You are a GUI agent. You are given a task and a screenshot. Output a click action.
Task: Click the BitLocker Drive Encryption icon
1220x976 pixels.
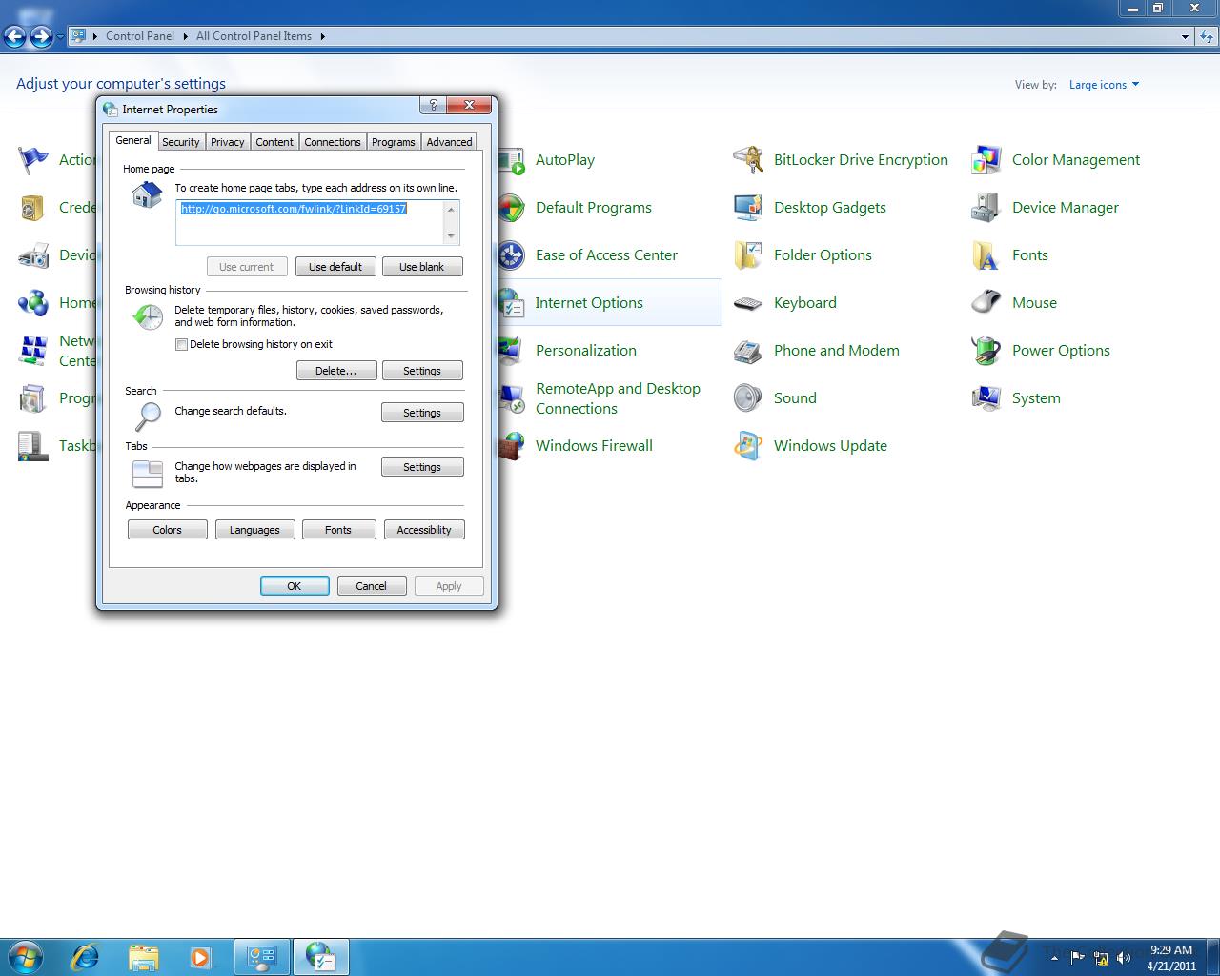coord(748,160)
